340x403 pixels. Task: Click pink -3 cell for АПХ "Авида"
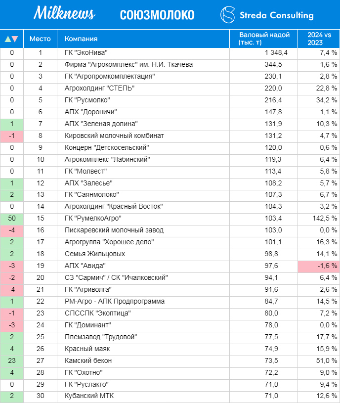tap(12, 267)
